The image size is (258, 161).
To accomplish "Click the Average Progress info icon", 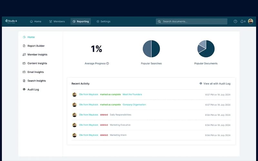I will pyautogui.click(x=108, y=63).
